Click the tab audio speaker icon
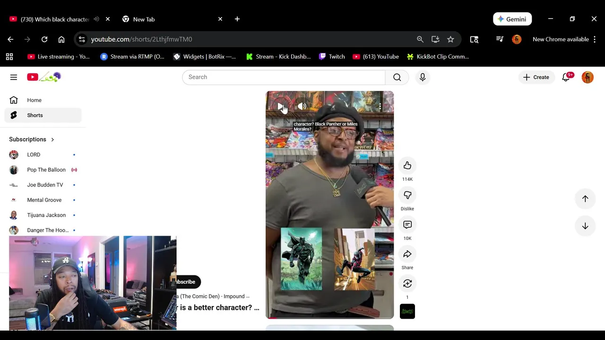The image size is (605, 340). pyautogui.click(x=96, y=19)
